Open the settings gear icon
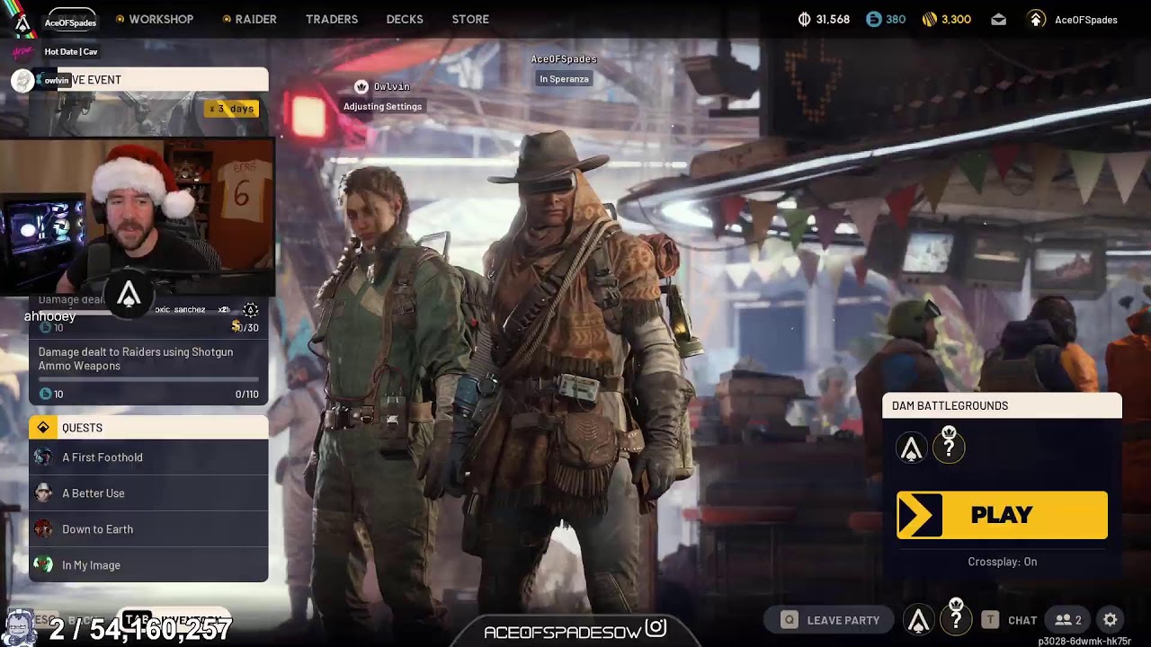The image size is (1151, 647). click(1111, 620)
